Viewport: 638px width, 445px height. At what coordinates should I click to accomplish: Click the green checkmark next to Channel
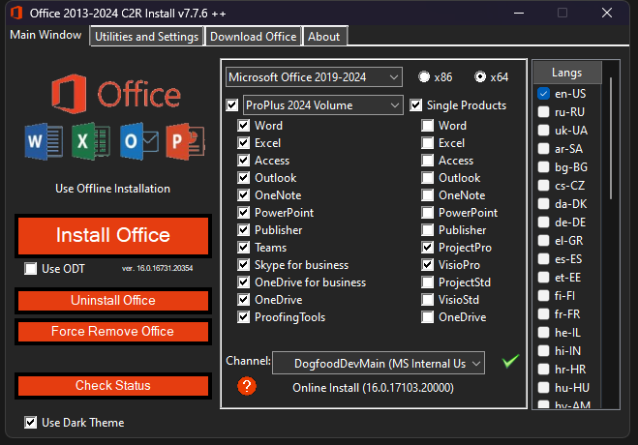point(511,362)
